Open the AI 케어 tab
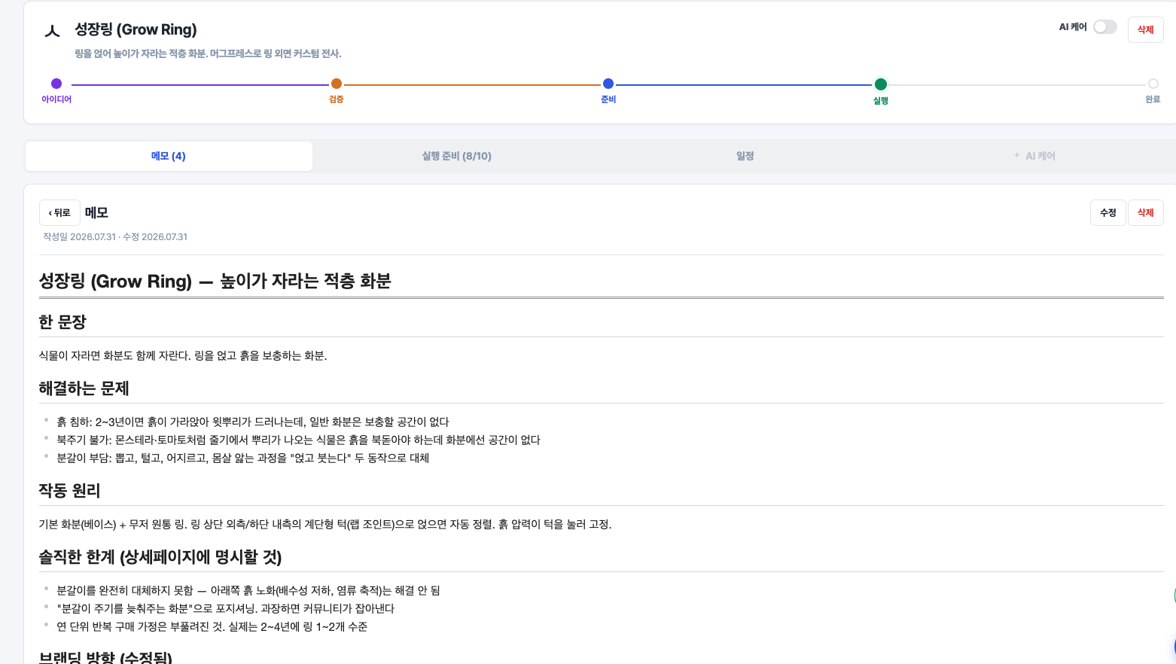 [x=1033, y=156]
